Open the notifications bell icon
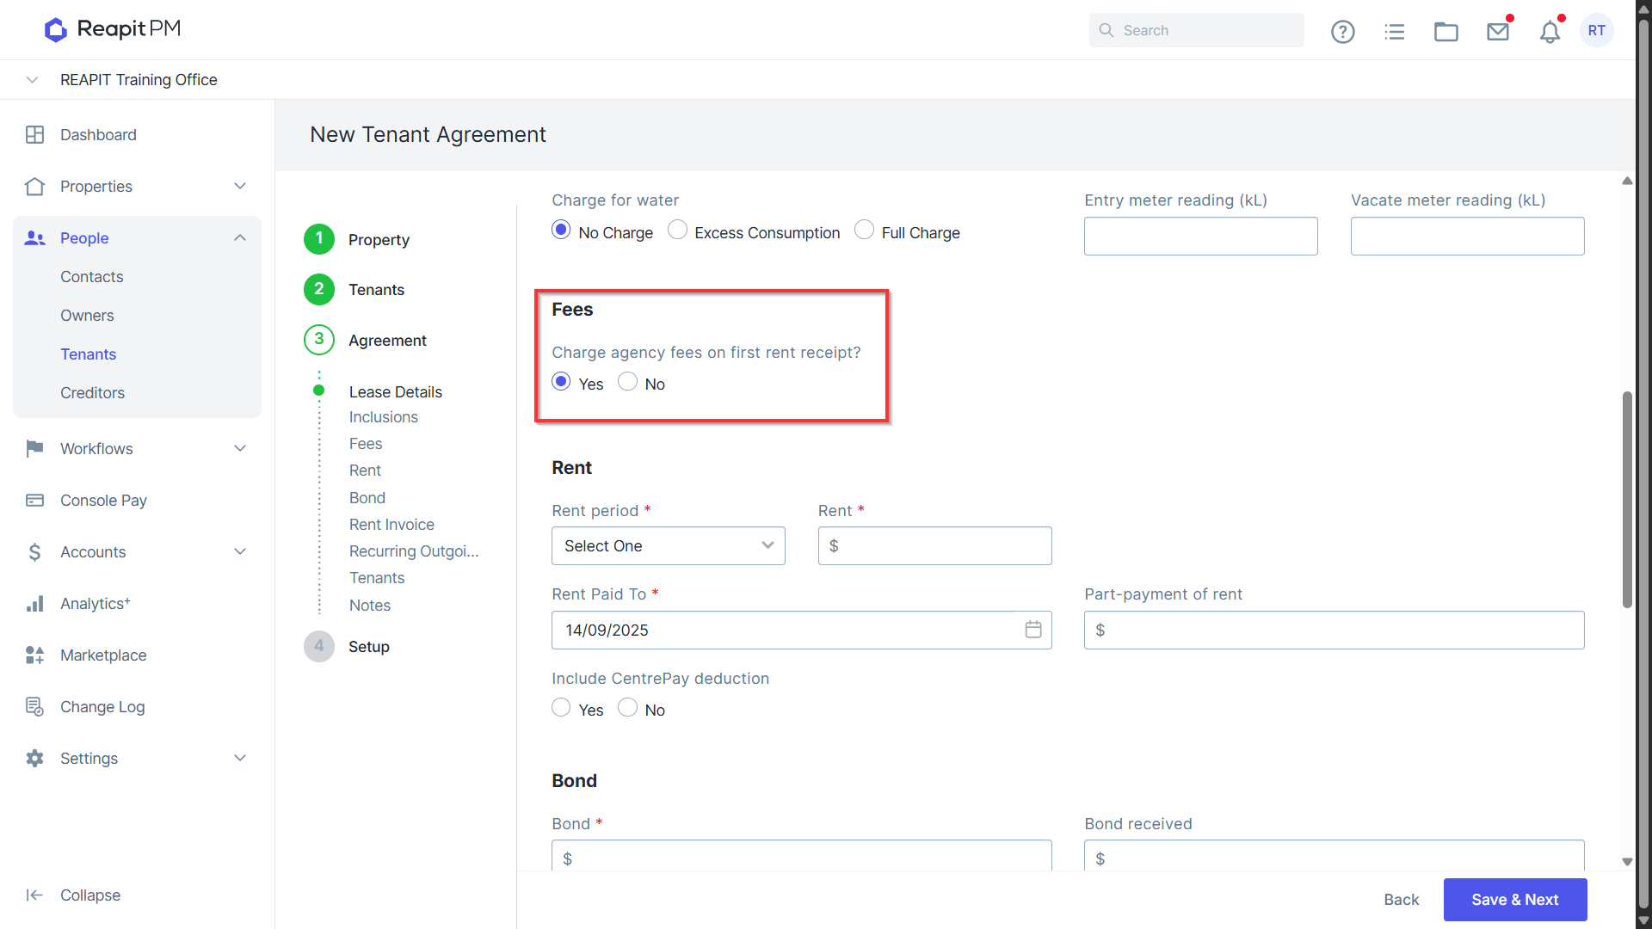The height and width of the screenshot is (929, 1652). [x=1550, y=32]
